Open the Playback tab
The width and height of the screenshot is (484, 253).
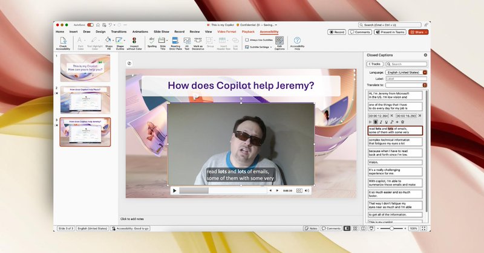248,32
